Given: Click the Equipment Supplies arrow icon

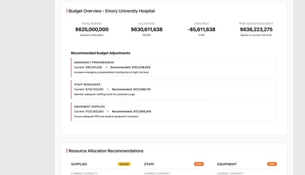Looking at the screenshot, I should coord(108,111).
